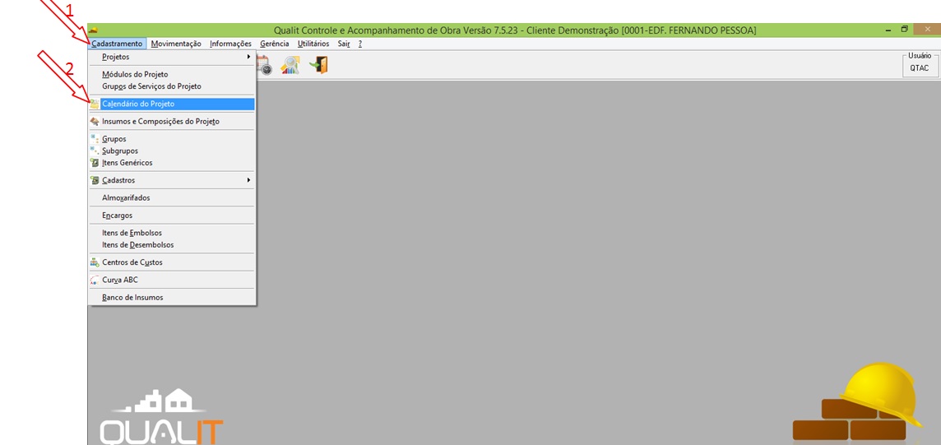
Task: Select Itens de Desembolsos
Action: (172, 244)
